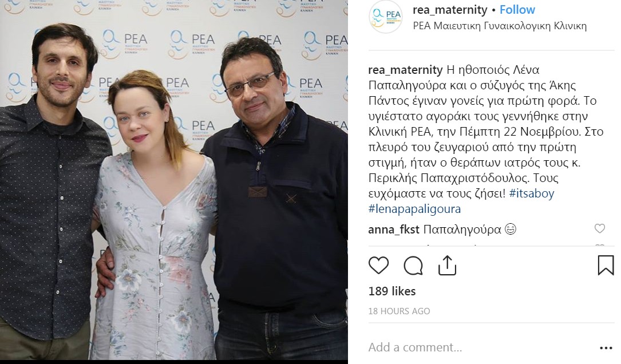Like anna_fkst's comment with the small heart
This screenshot has width=621, height=364.
(600, 228)
